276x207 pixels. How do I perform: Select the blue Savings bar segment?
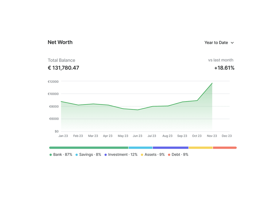(x=141, y=148)
